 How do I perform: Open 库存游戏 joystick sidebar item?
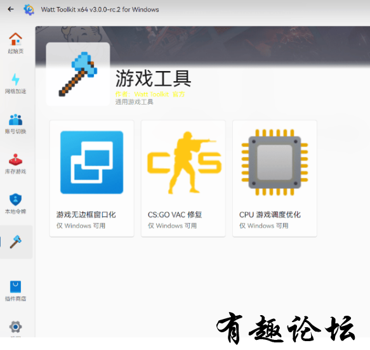coord(16,164)
